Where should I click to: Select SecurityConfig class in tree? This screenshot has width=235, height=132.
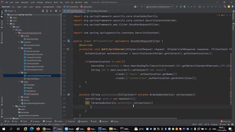pyautogui.click(x=32, y=39)
